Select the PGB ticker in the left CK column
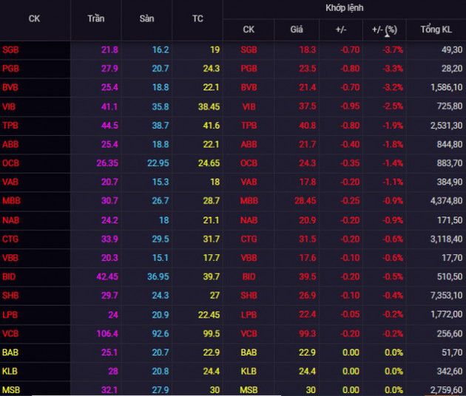466x396 pixels. 10,69
